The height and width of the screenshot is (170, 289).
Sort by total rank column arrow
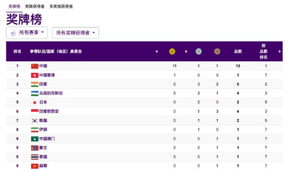279,51
